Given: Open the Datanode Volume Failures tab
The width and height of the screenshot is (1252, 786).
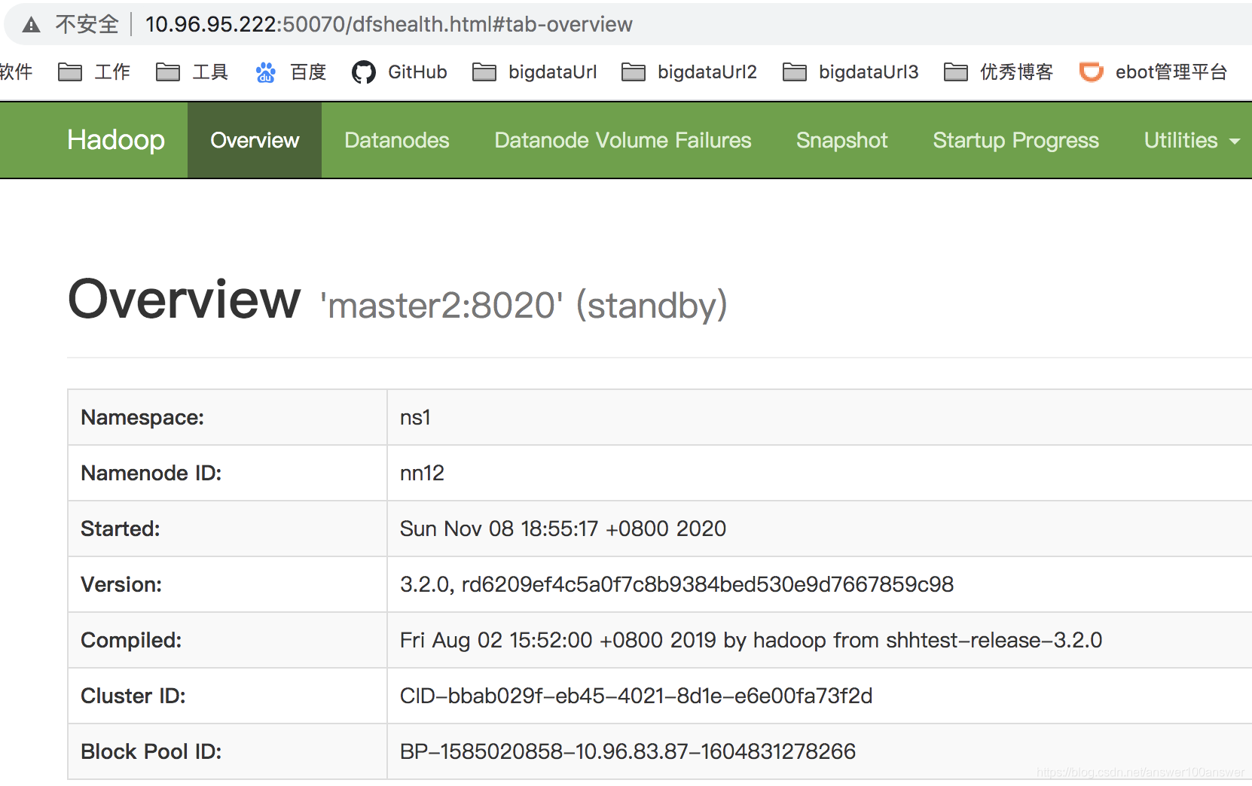Looking at the screenshot, I should pyautogui.click(x=623, y=140).
